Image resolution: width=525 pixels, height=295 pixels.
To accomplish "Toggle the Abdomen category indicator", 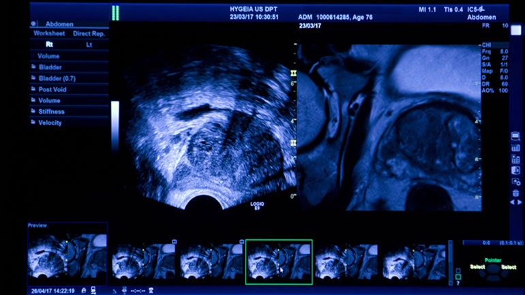I will 33,22.
